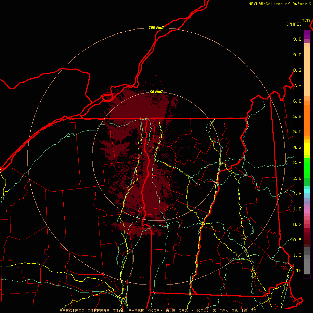The image size is (313, 313).
Task: Select the 1.8 scale value
Action: pos(297,194)
